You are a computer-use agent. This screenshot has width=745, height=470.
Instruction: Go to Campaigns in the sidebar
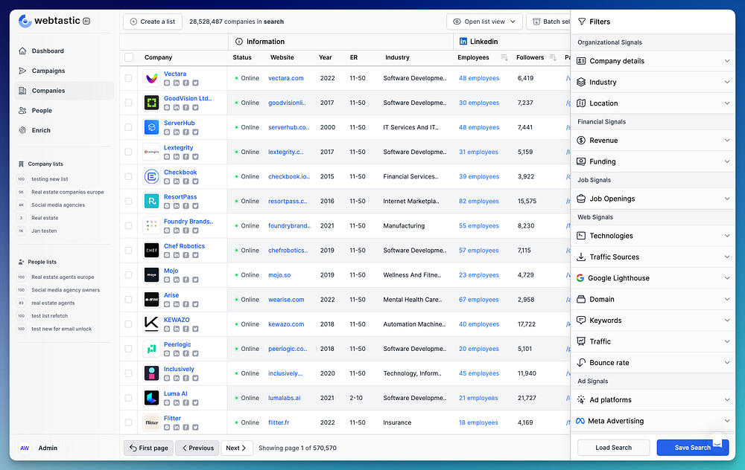pyautogui.click(x=48, y=71)
